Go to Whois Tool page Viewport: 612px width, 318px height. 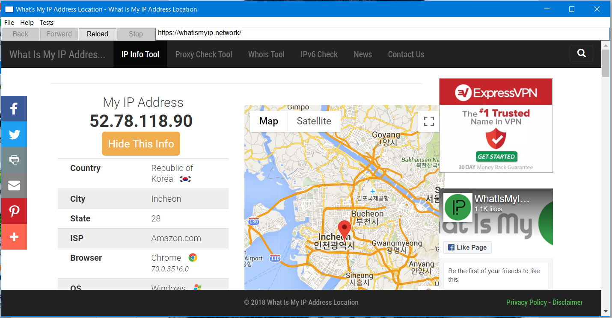click(x=266, y=54)
